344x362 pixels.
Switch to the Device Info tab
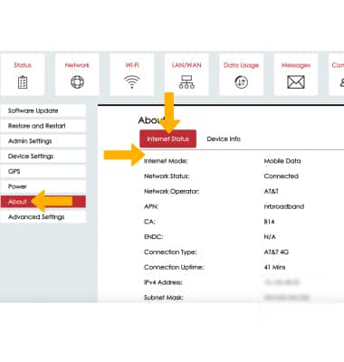224,138
